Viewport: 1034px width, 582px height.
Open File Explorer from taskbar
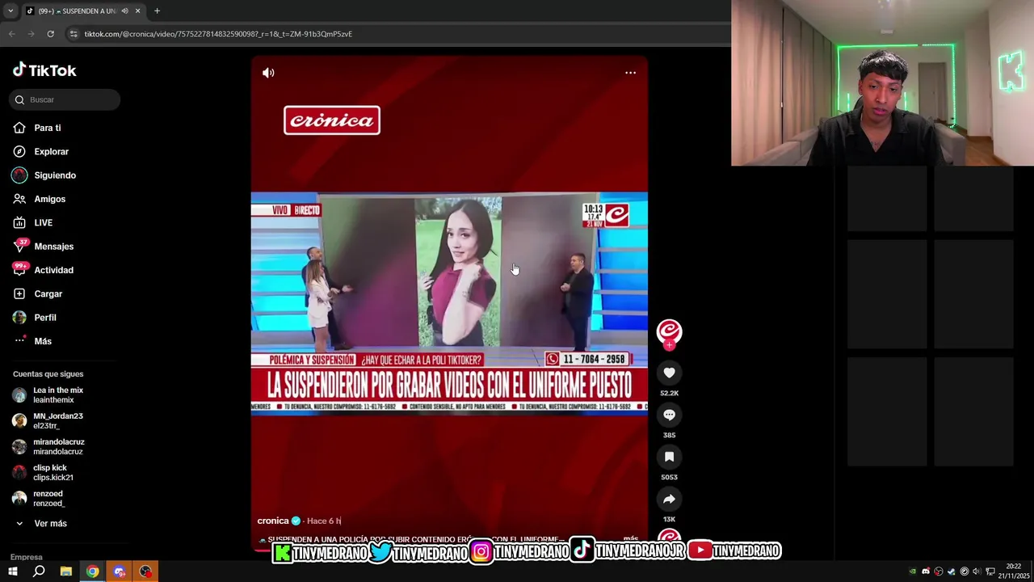66,571
